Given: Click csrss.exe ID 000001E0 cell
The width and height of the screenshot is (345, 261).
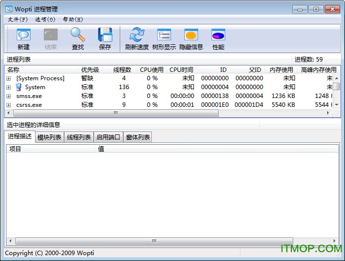Looking at the screenshot, I should click(215, 105).
